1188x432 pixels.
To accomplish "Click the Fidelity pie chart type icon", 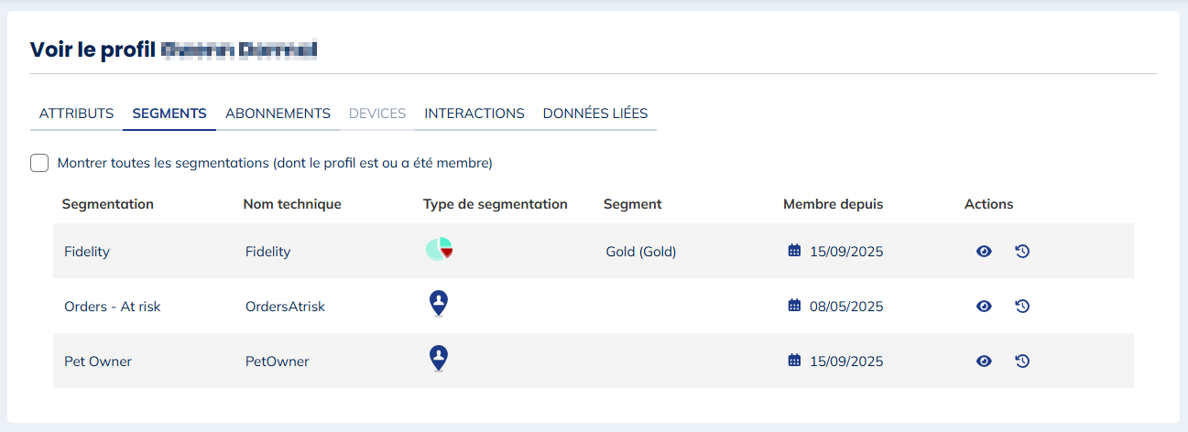I will point(440,250).
